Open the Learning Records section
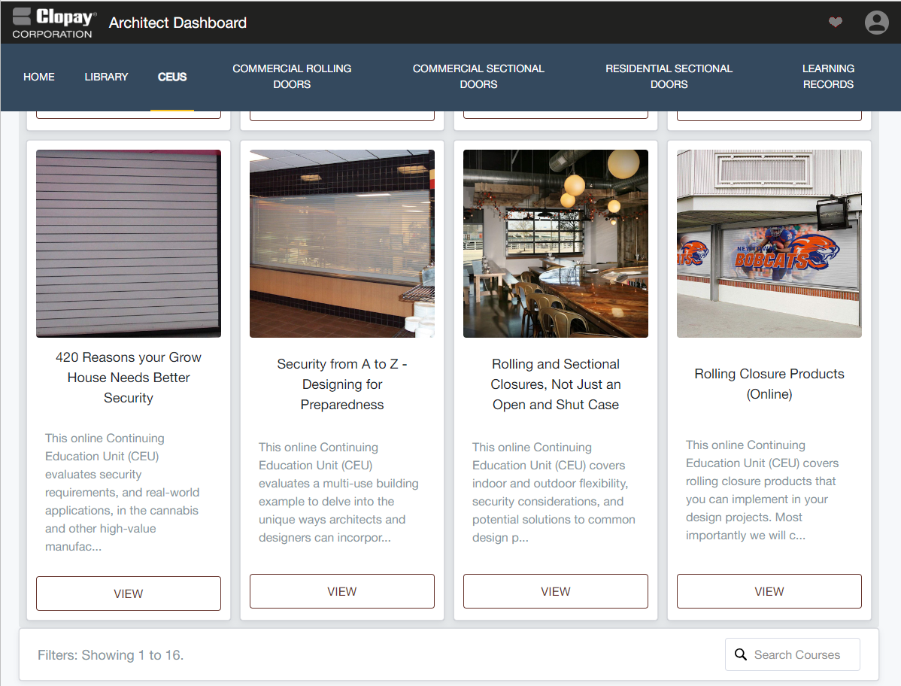 tap(828, 77)
